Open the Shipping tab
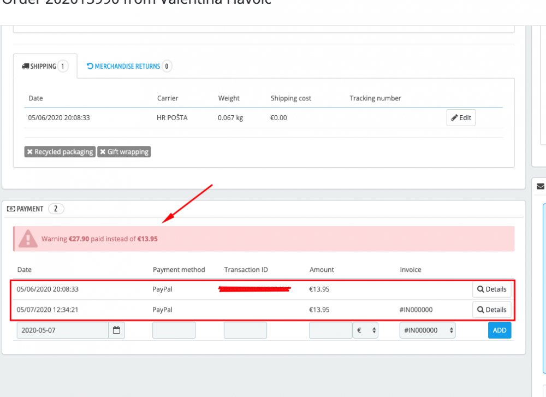The width and height of the screenshot is (546, 397). click(x=45, y=66)
